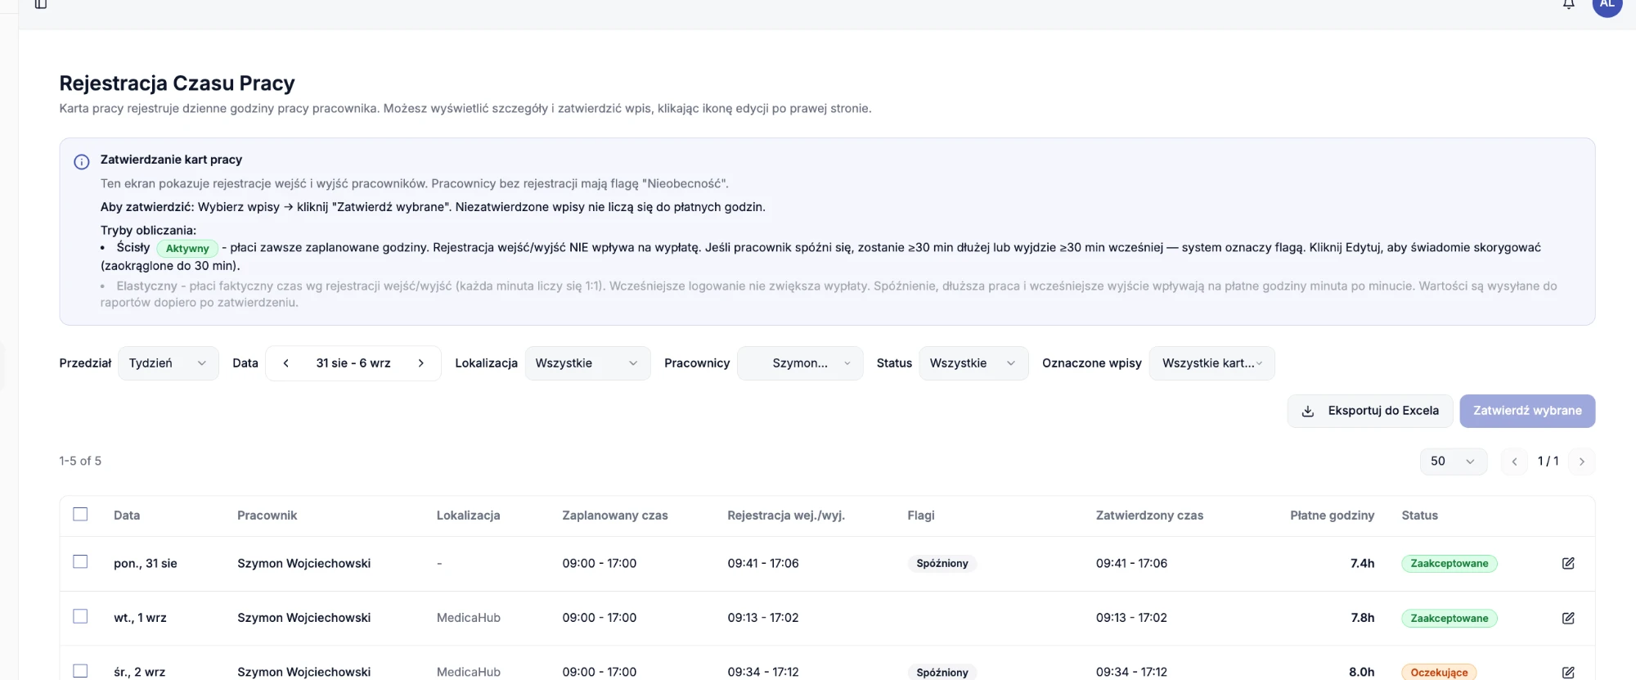Select the pon., 31 sie row checkbox
This screenshot has width=1636, height=680.
[x=80, y=561]
